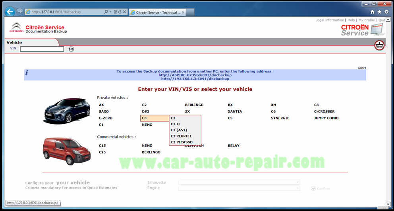Viewport: 394px width, 211px height.
Task: Click the blue info i icon
Action: tap(27, 73)
